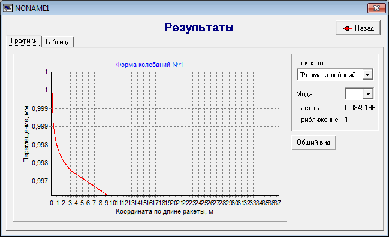389x237 pixels.
Task: Click the NONAME1 title bar window icon
Action: (7, 8)
